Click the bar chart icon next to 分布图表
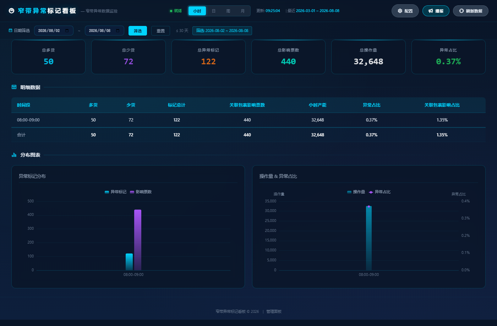Viewport: 497px width, 326px height. coord(14,155)
